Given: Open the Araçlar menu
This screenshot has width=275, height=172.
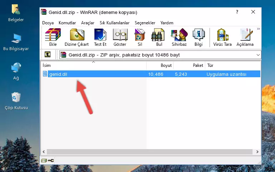Looking at the screenshot, I should click(x=88, y=23).
